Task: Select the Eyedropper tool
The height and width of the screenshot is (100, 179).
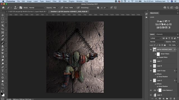Action: [x=3, y=36]
